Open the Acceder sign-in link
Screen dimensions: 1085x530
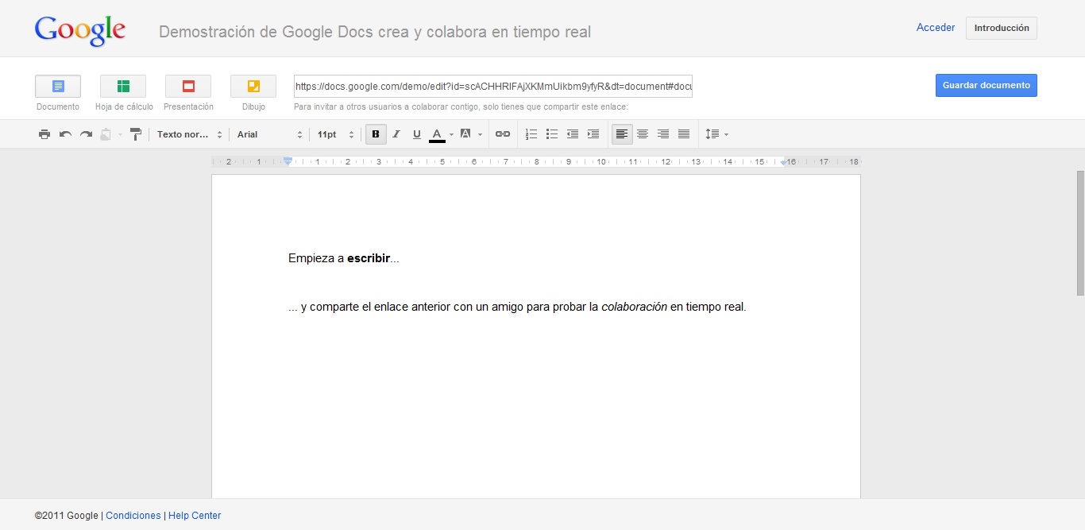[x=936, y=28]
